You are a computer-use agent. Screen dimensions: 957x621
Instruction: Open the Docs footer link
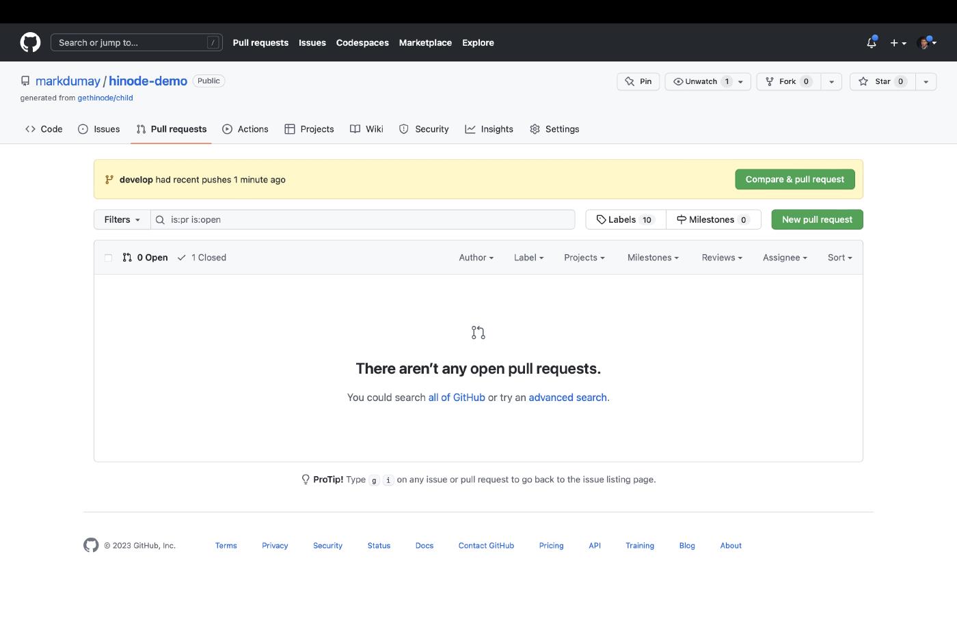[x=424, y=545]
